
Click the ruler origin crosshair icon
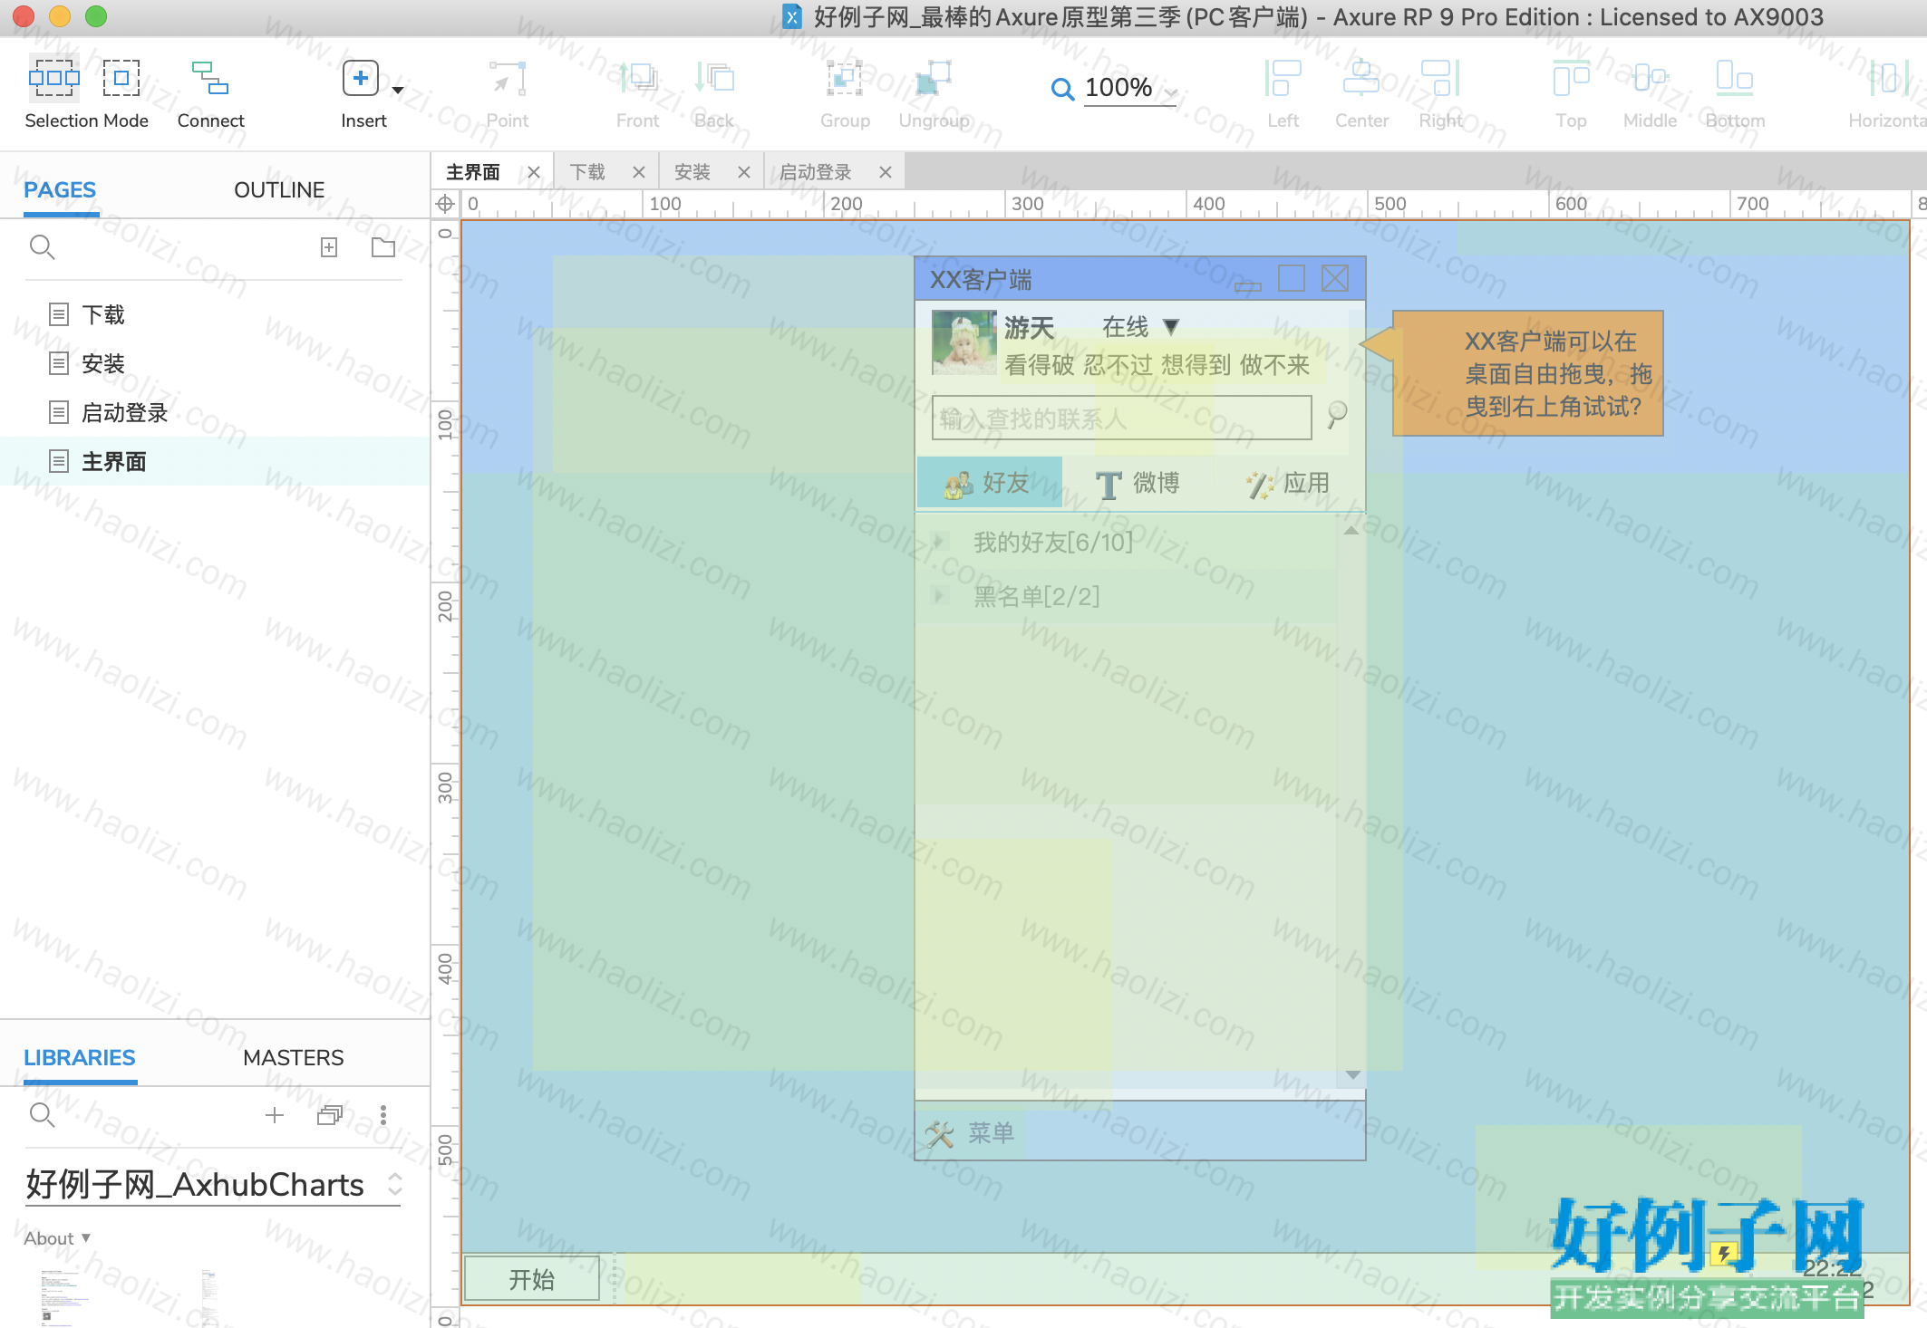(445, 204)
